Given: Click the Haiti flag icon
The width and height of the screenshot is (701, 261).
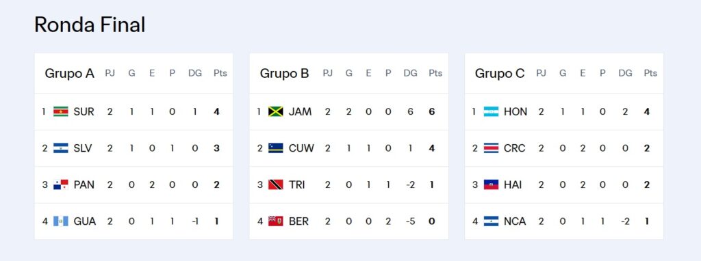Looking at the screenshot, I should coord(491,184).
